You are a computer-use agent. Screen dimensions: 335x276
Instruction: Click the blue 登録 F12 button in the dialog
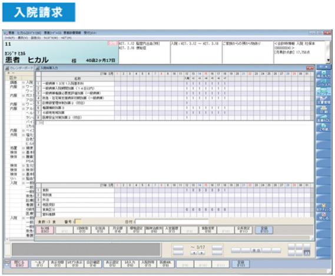tap(264, 230)
